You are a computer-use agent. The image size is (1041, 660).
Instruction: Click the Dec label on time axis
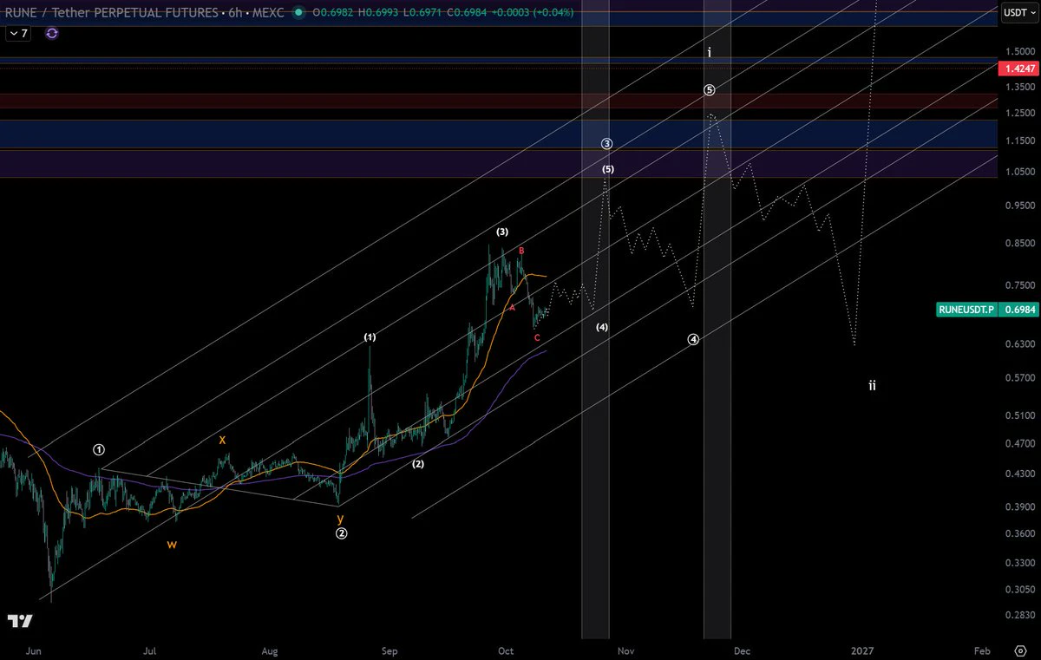coord(742,650)
